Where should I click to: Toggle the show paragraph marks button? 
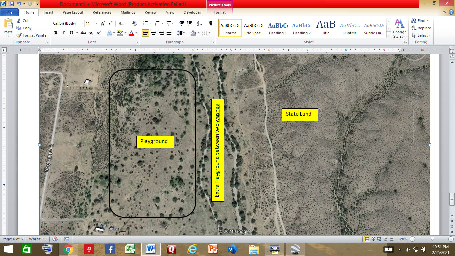[210, 23]
